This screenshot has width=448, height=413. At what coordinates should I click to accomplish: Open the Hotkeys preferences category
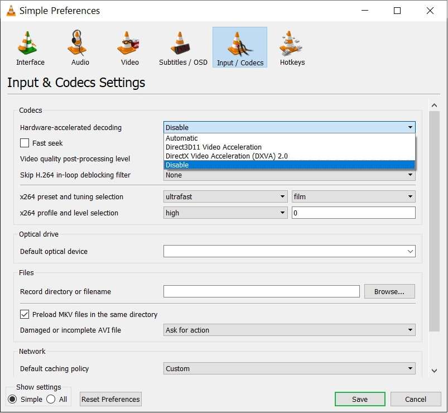pyautogui.click(x=292, y=48)
